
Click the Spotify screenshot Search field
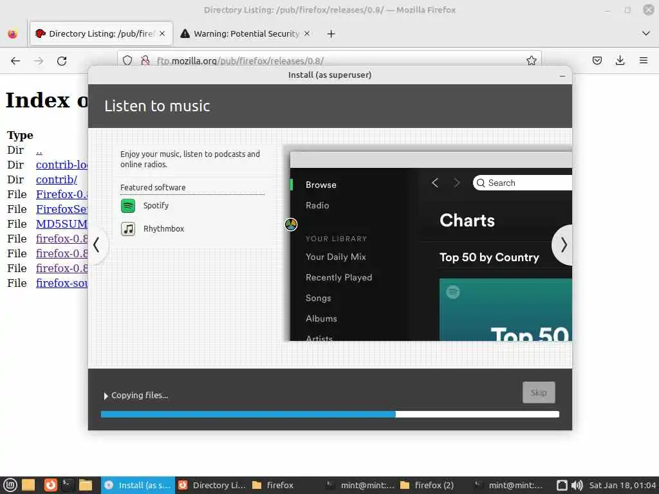pyautogui.click(x=522, y=183)
